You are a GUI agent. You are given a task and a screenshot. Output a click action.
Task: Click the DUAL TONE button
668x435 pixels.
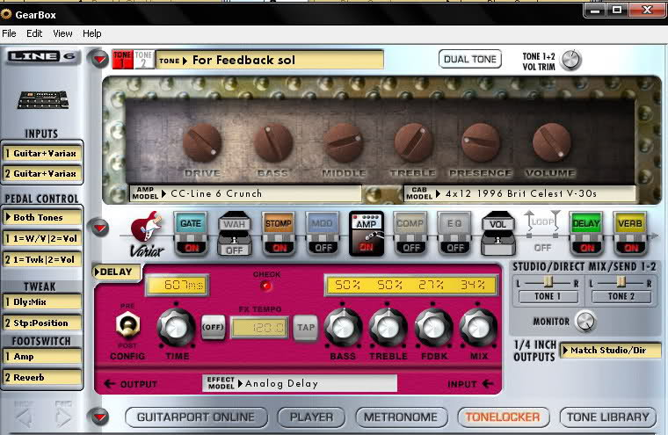tap(469, 60)
